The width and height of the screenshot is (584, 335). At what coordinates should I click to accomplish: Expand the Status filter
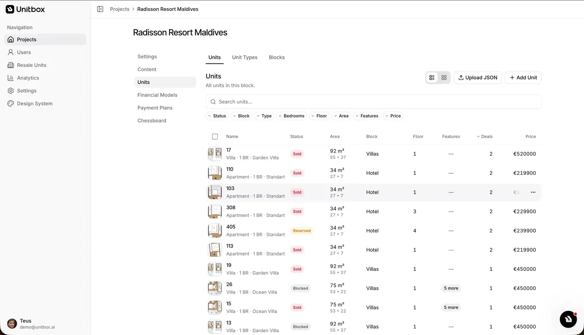pos(217,116)
